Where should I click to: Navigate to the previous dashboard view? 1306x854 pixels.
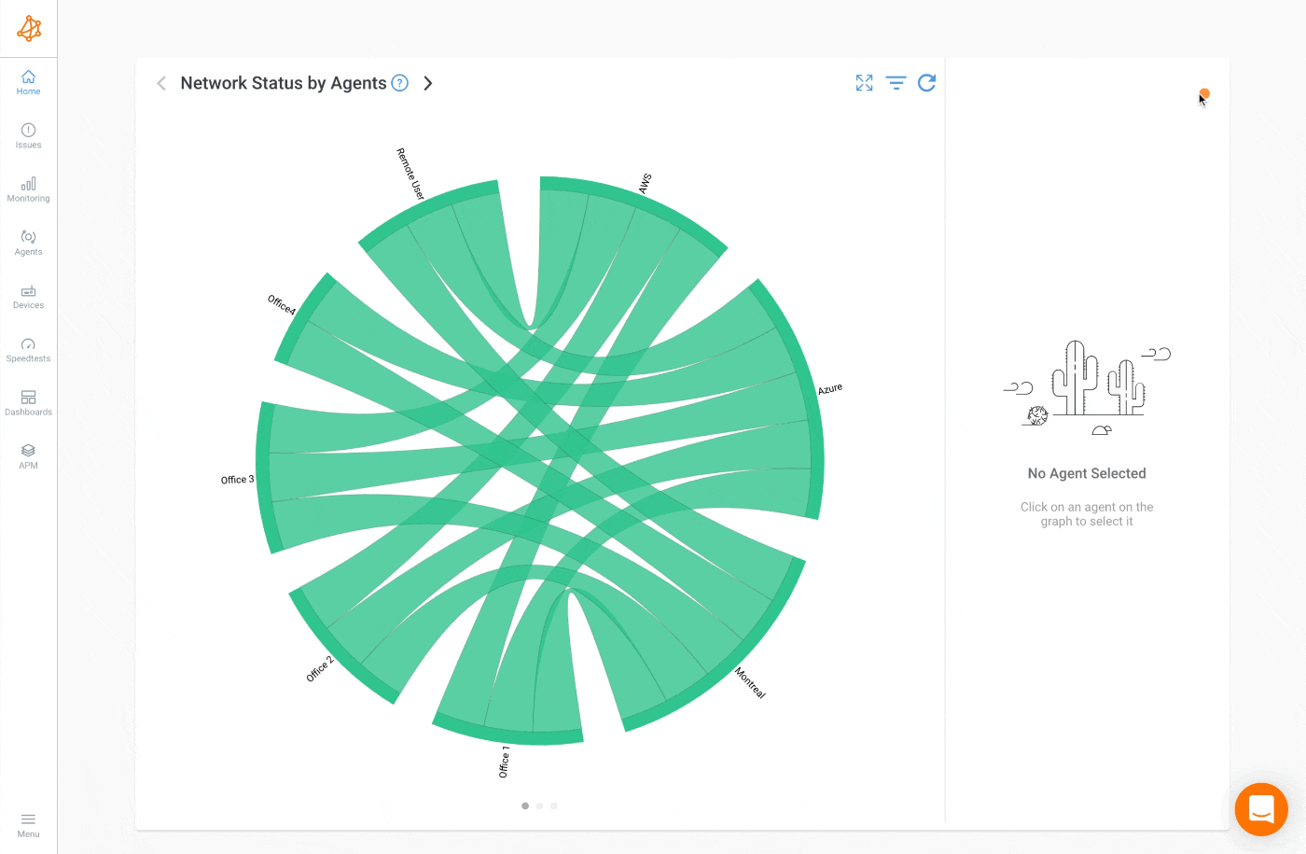coord(160,83)
